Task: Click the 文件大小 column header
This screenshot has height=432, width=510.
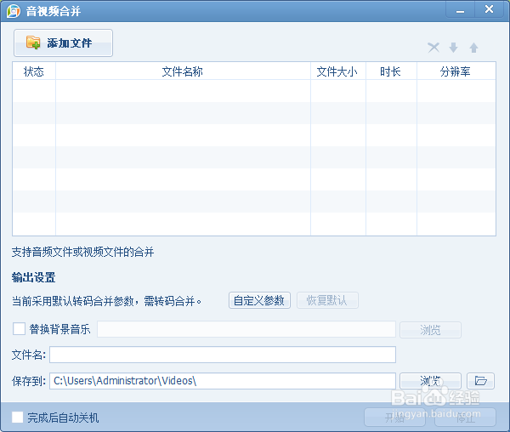Action: 338,71
